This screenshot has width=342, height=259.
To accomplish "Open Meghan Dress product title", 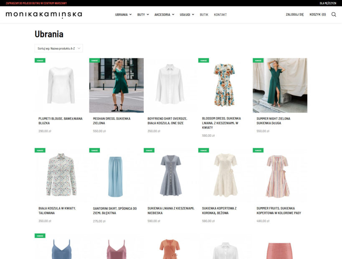I will pyautogui.click(x=111, y=121).
